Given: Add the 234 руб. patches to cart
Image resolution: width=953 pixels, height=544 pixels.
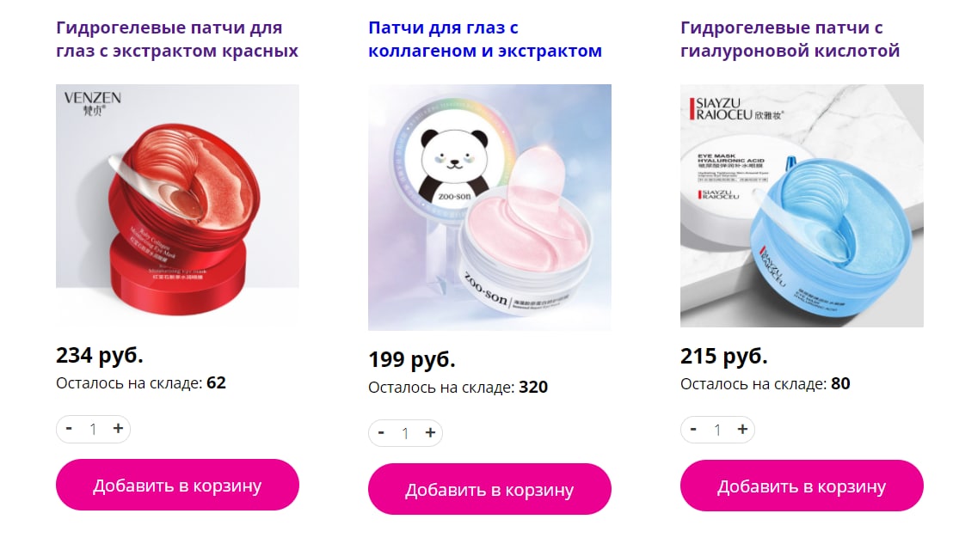Looking at the screenshot, I should [177, 485].
